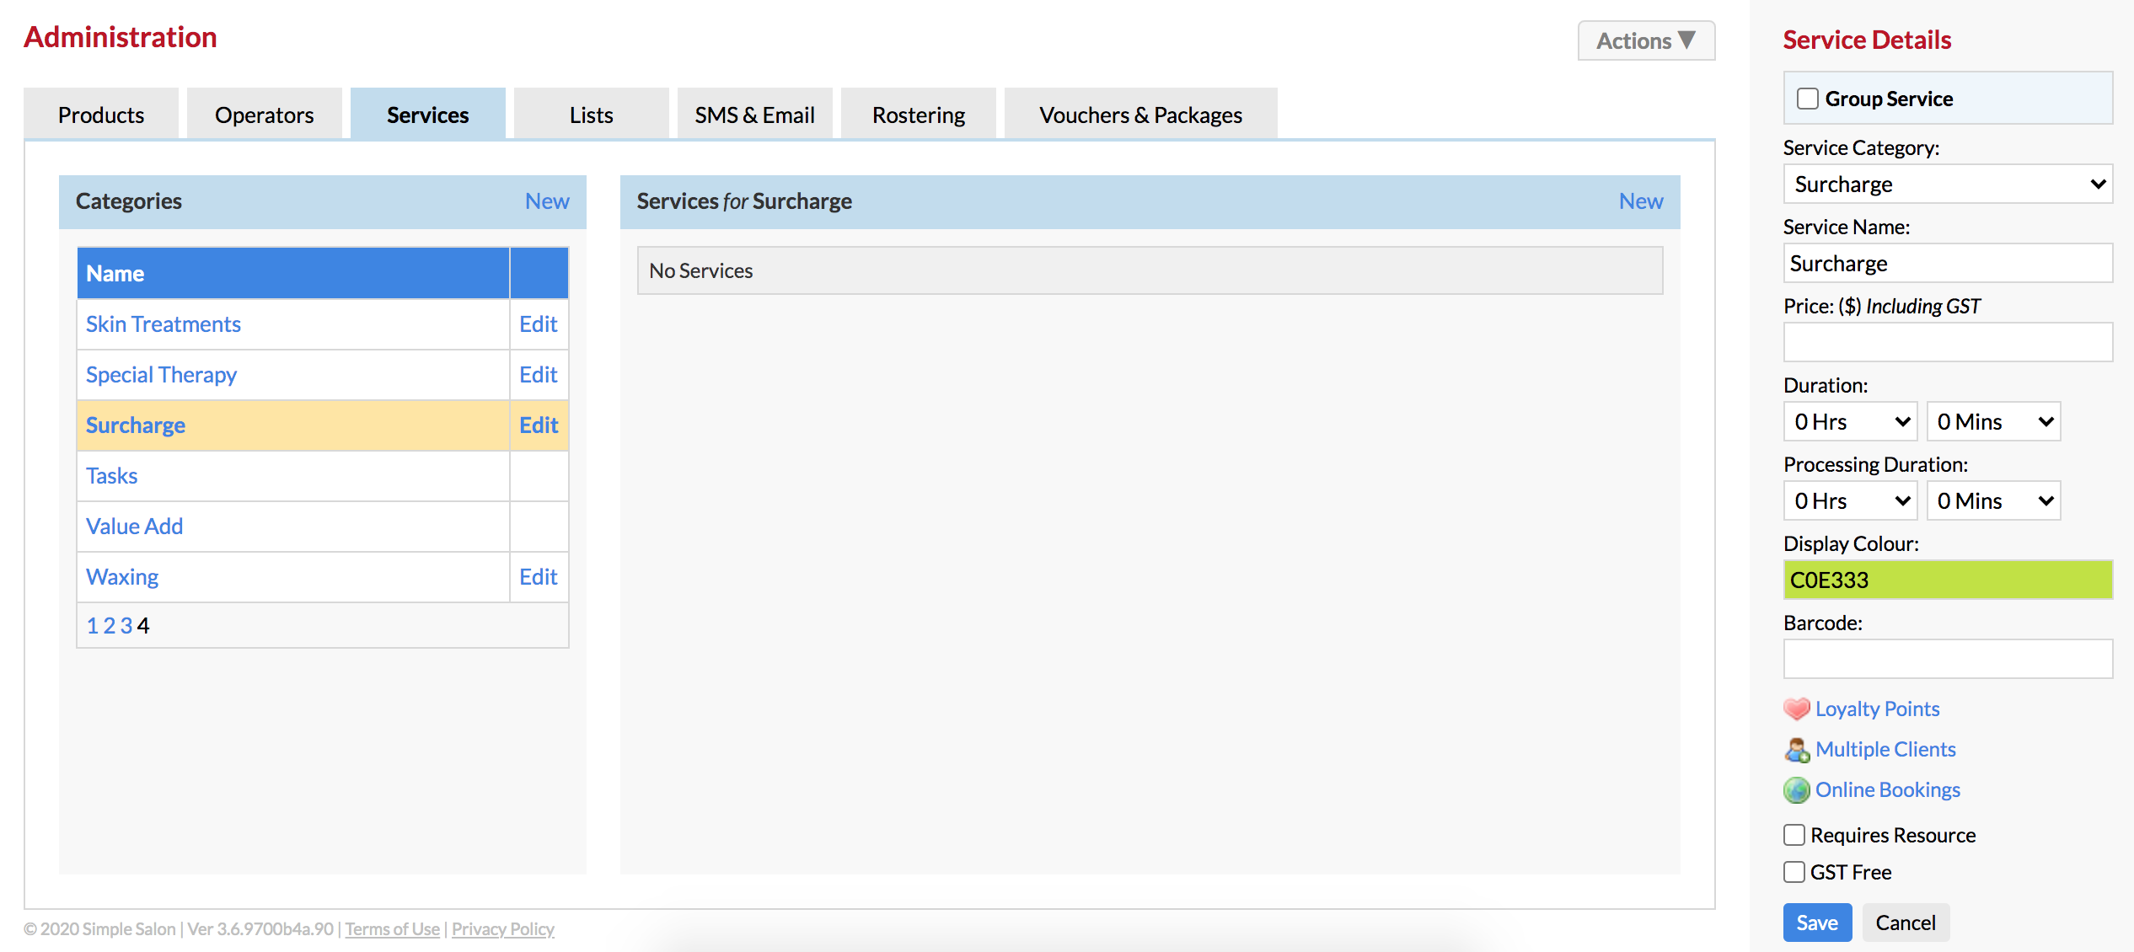The width and height of the screenshot is (2134, 952).
Task: Check the Requires Resource option
Action: [x=1794, y=834]
